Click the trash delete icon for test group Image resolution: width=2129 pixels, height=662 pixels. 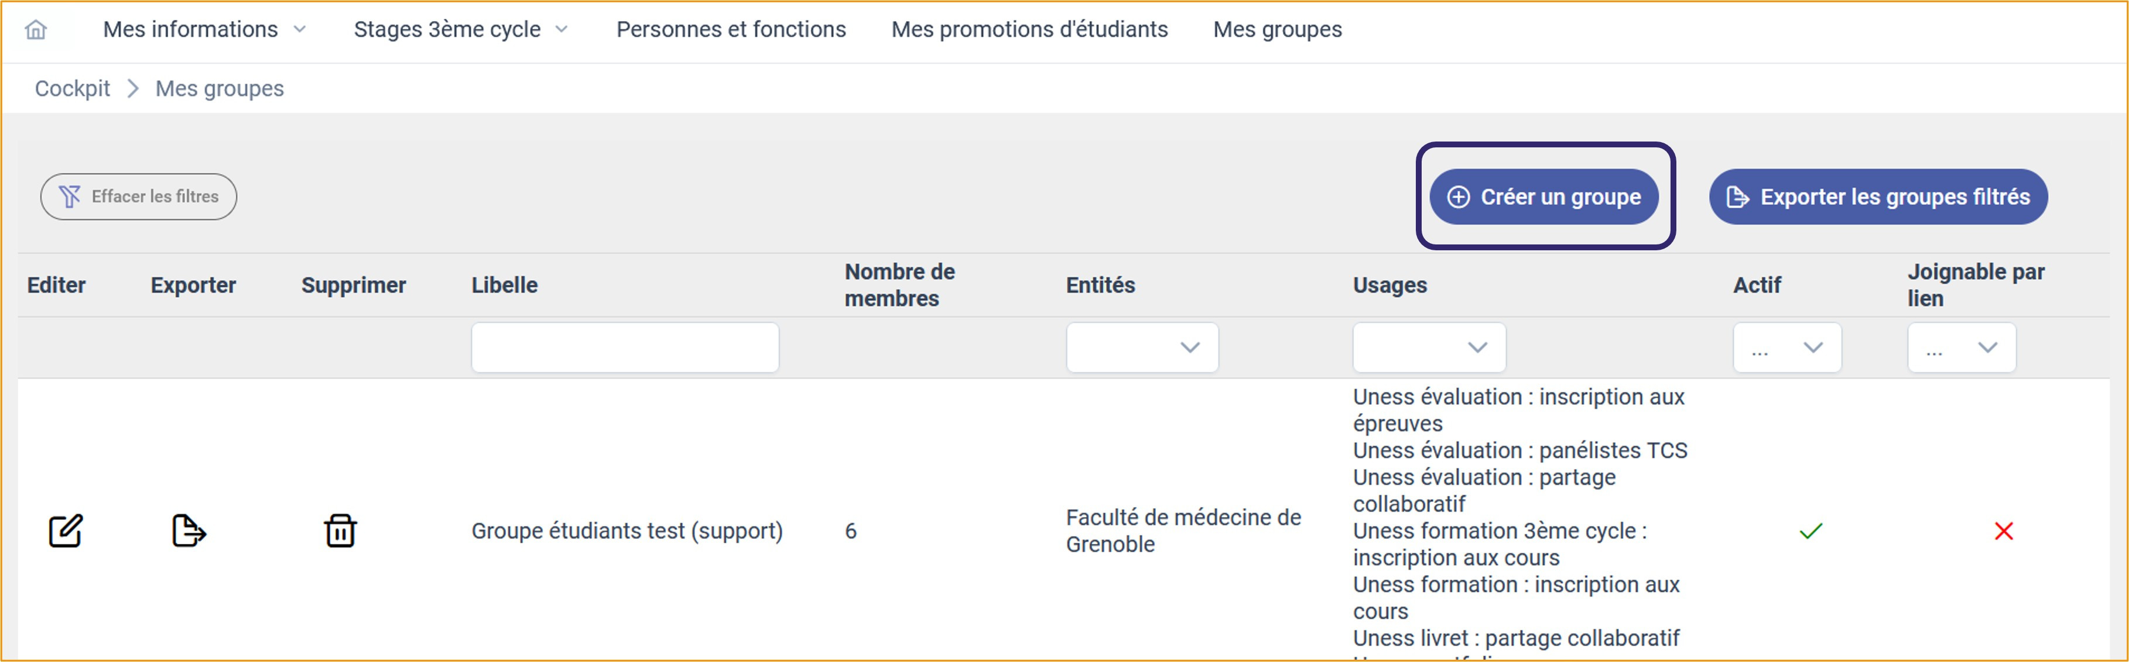pos(340,531)
